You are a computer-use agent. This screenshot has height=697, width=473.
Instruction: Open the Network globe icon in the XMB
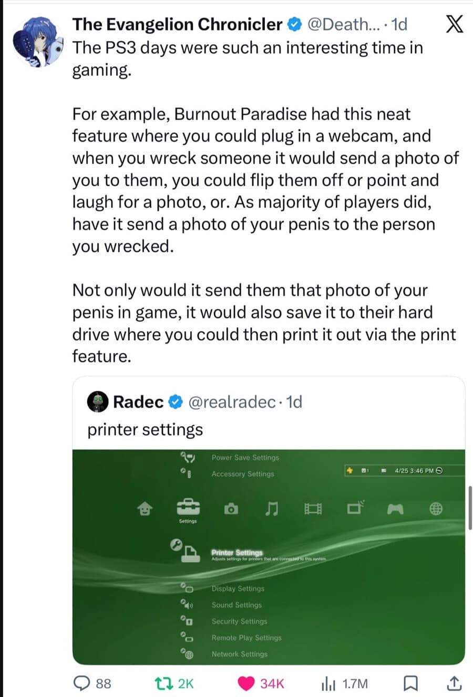click(x=437, y=508)
